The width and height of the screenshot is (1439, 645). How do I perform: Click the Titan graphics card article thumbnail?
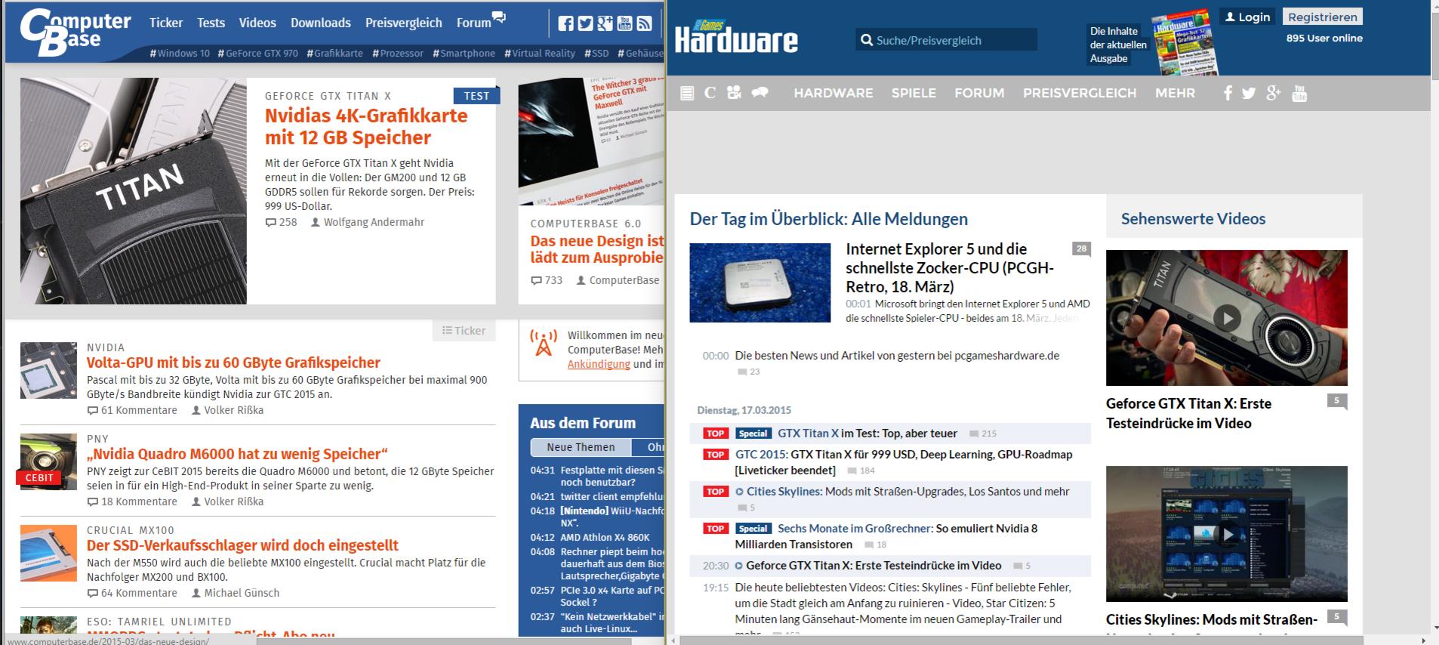pos(134,191)
